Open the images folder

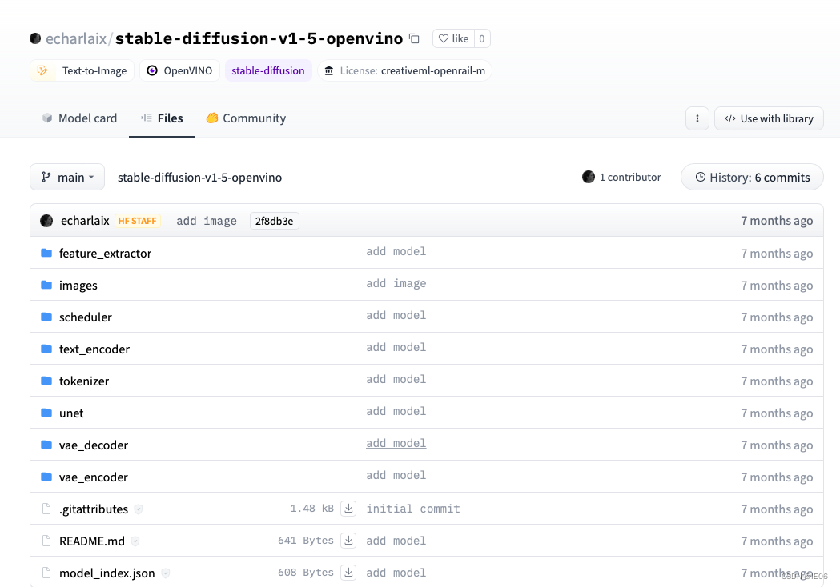click(78, 286)
